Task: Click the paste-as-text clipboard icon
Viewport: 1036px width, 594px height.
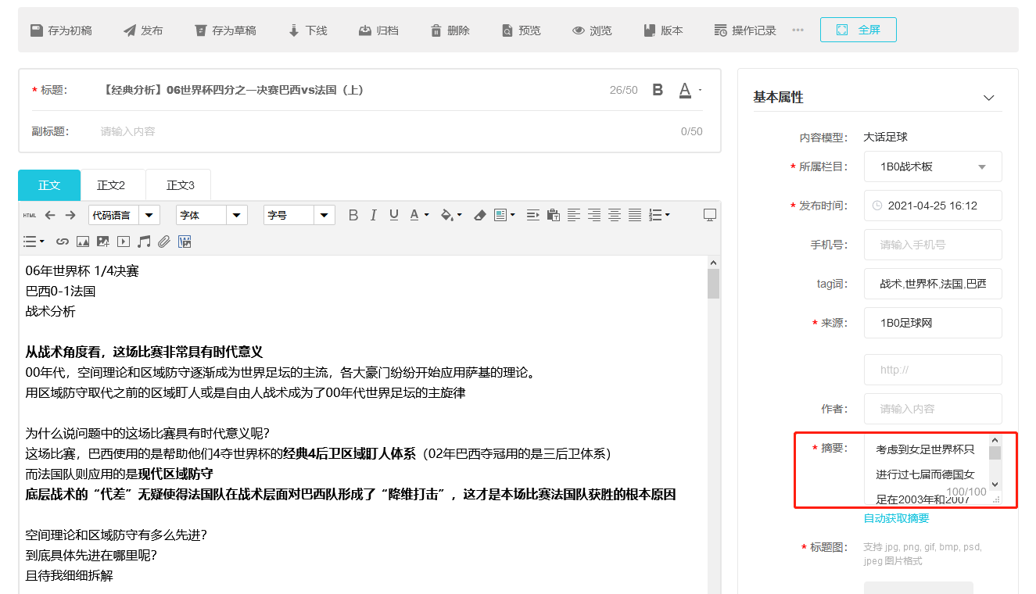Action: click(554, 215)
